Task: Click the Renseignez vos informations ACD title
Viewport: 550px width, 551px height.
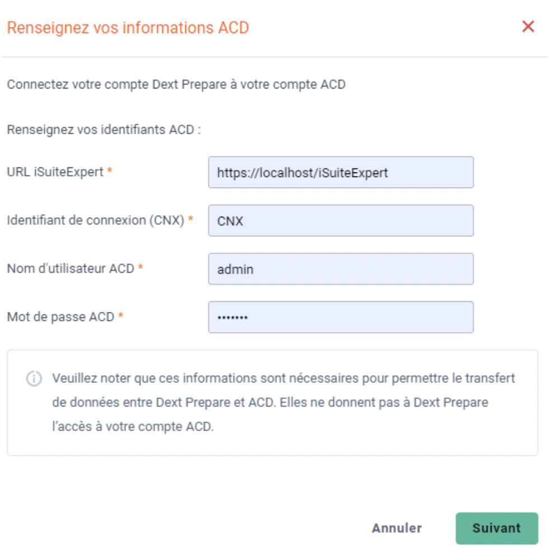Action: pyautogui.click(x=128, y=28)
